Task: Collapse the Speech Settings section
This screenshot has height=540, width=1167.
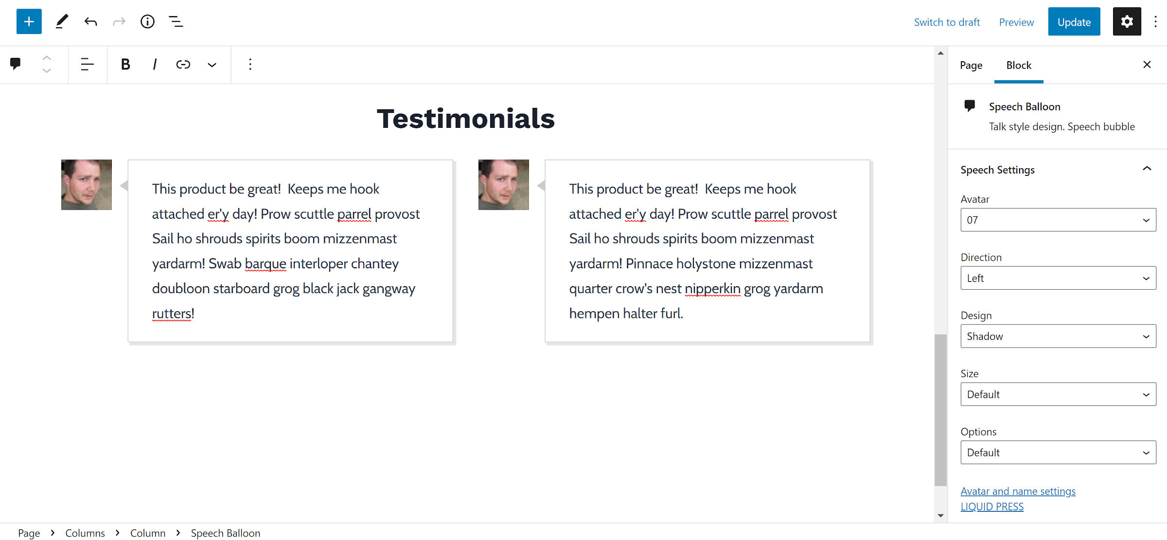Action: [1148, 168]
